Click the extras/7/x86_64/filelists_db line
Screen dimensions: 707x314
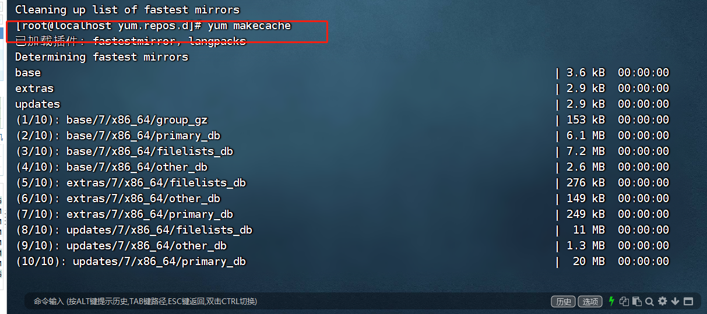click(342, 183)
